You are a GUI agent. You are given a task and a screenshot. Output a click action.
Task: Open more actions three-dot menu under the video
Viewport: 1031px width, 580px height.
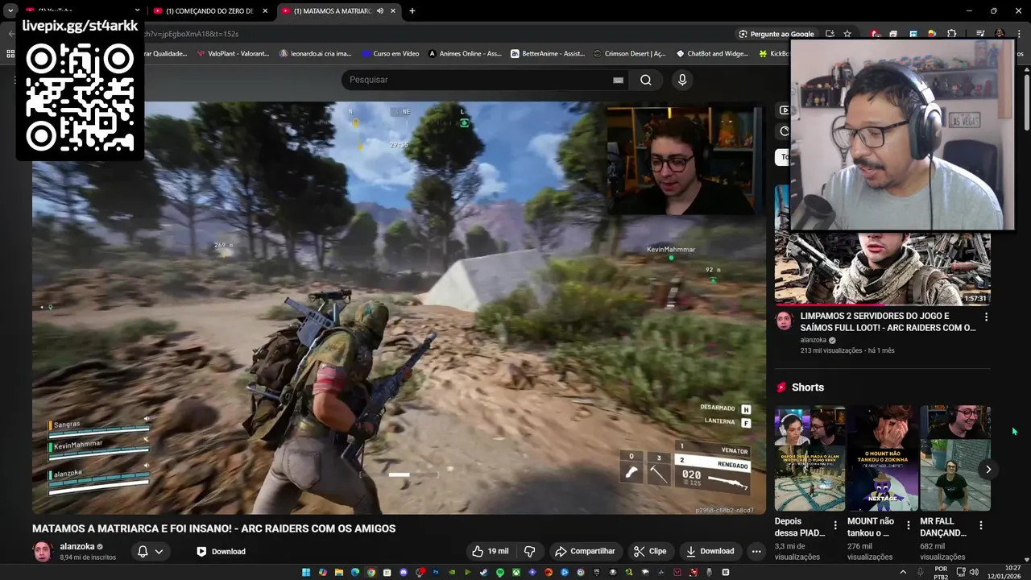tap(756, 551)
